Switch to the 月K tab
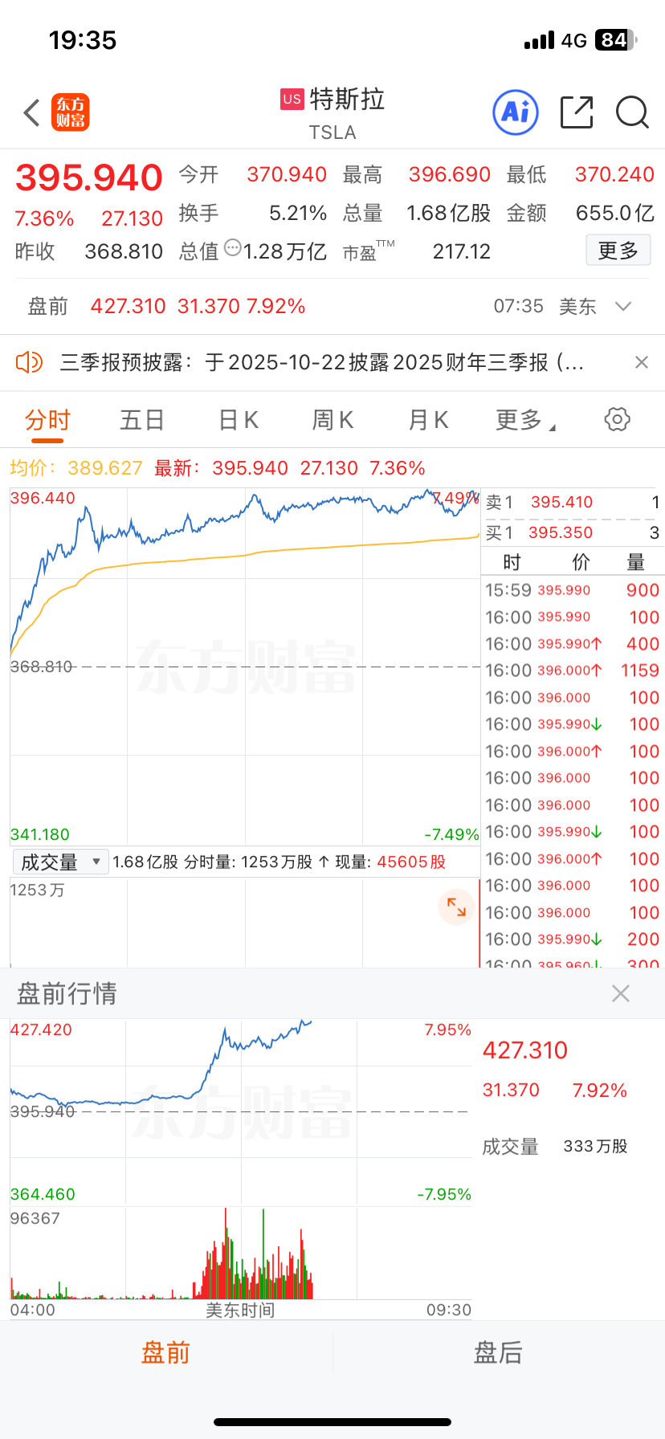 (428, 419)
